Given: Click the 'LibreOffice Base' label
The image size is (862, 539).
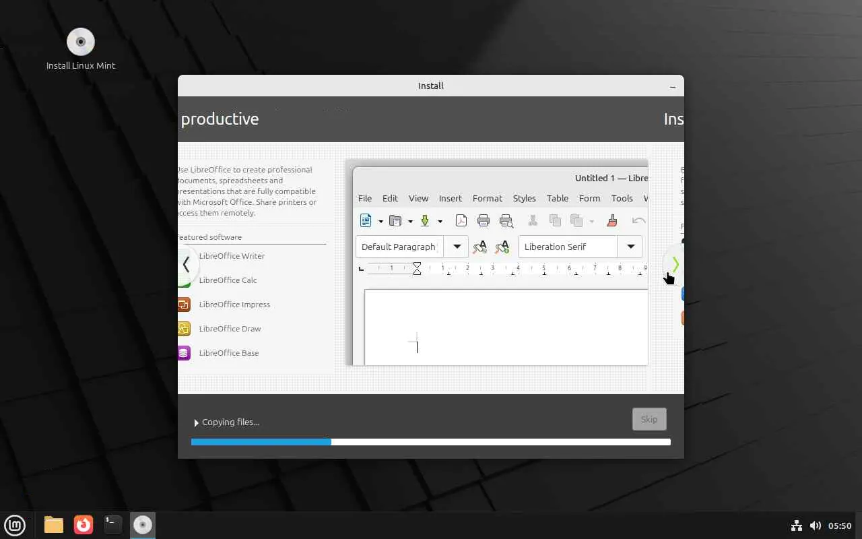Looking at the screenshot, I should 229,353.
